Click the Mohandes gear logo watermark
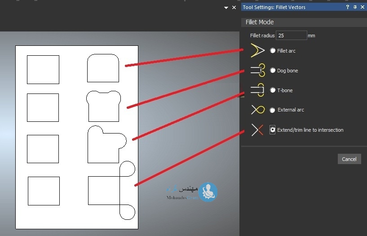The height and width of the screenshot is (236, 367). (x=208, y=192)
